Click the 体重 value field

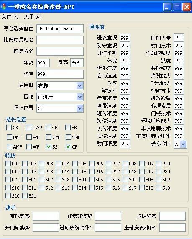[60, 74]
